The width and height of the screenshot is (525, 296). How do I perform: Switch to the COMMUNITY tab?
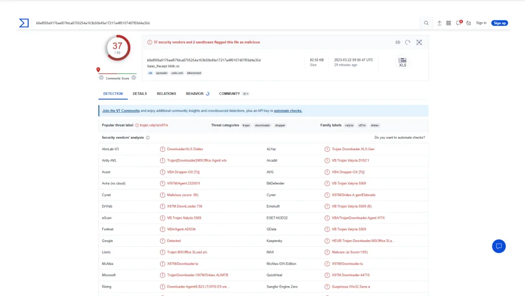234,94
